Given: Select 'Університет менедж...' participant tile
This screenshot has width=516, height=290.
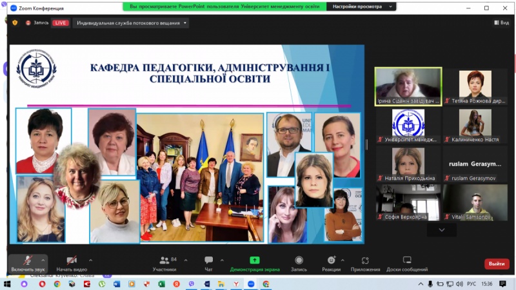Looking at the screenshot, I should (x=408, y=125).
